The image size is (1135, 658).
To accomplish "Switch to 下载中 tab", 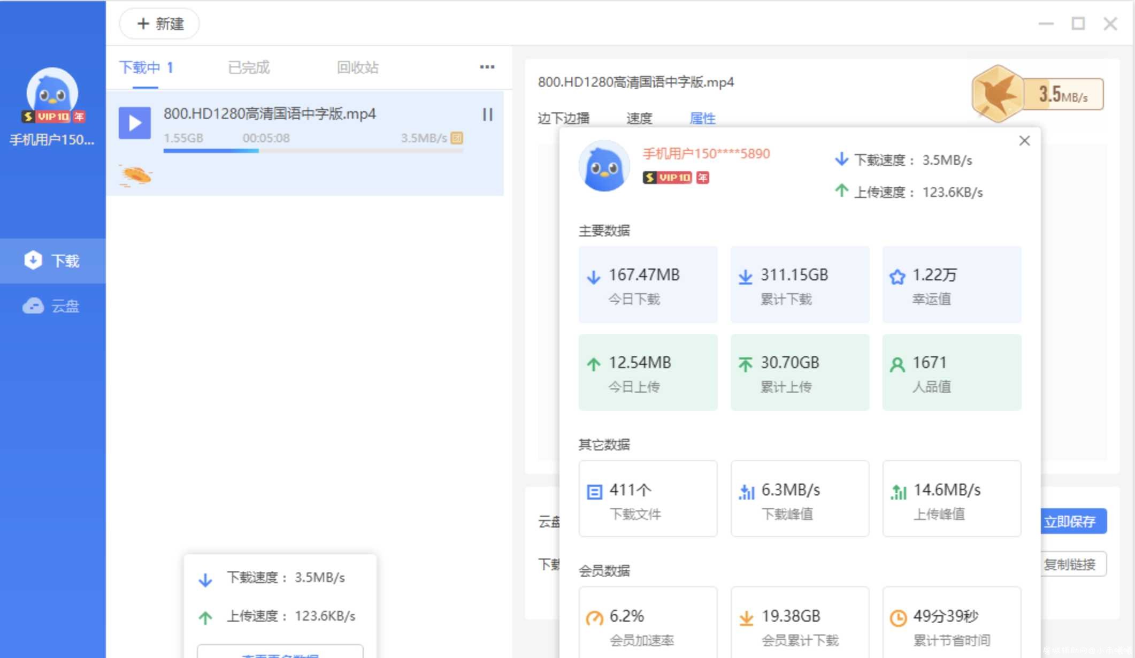I will (145, 67).
